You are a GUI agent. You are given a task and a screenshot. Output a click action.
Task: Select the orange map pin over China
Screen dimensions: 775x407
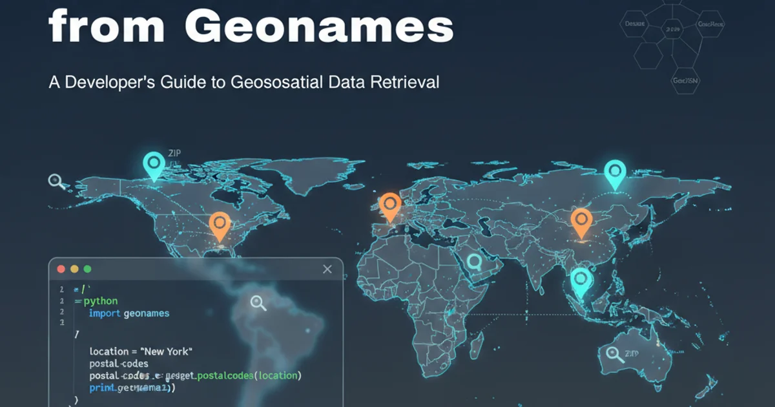(581, 220)
